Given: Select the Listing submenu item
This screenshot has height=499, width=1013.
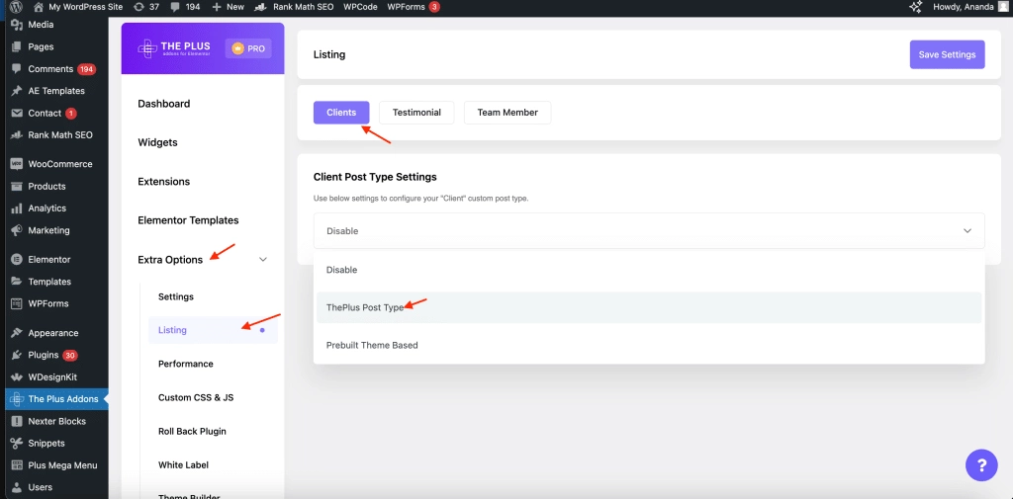Looking at the screenshot, I should pos(214,330).
